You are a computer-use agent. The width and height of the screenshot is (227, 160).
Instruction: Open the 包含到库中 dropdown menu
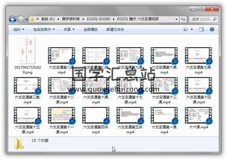click(44, 29)
